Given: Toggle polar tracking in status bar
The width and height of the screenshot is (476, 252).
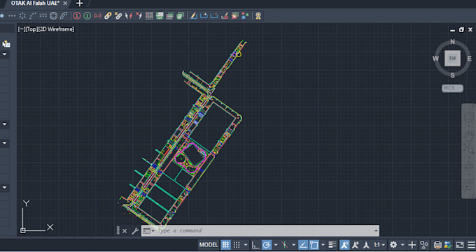Looking at the screenshot, I should (267, 245).
